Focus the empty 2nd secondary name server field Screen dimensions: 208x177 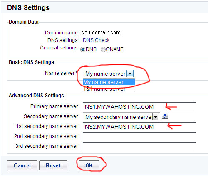pyautogui.click(x=139, y=137)
